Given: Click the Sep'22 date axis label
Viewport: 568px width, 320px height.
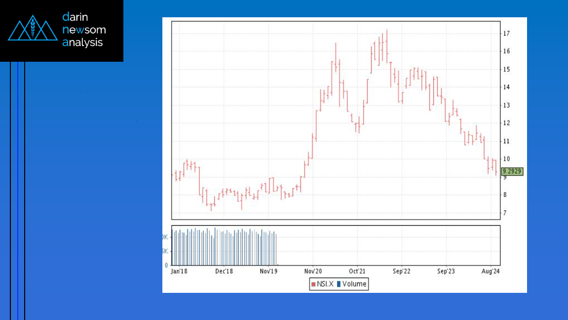Looking at the screenshot, I should [x=401, y=271].
